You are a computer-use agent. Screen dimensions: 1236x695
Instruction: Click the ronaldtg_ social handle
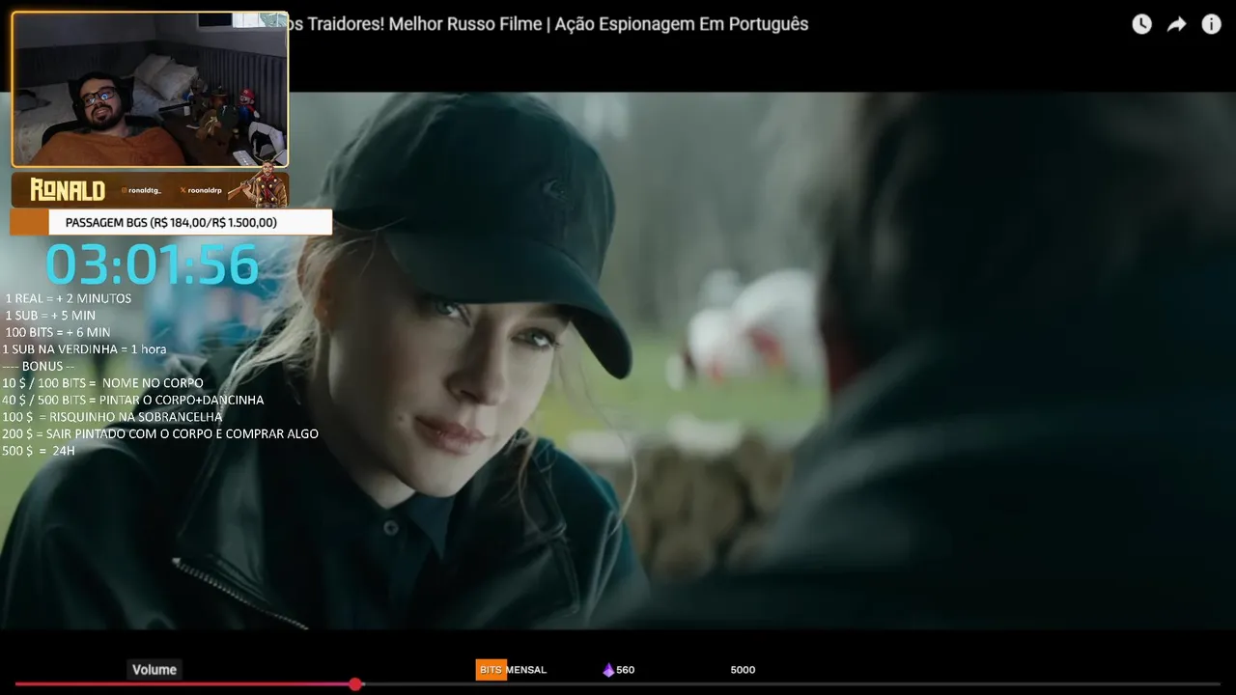(141, 191)
